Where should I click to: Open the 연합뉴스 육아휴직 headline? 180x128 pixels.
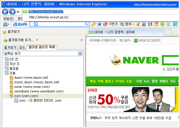pos(138,118)
